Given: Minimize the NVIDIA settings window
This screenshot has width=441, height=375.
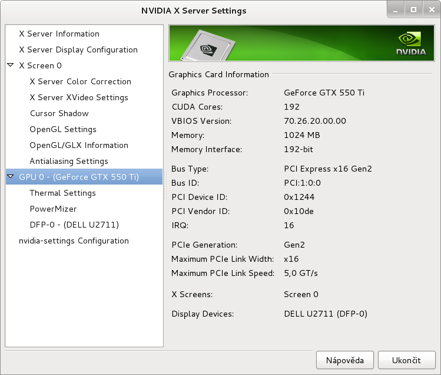Looking at the screenshot, I should tap(396, 10).
